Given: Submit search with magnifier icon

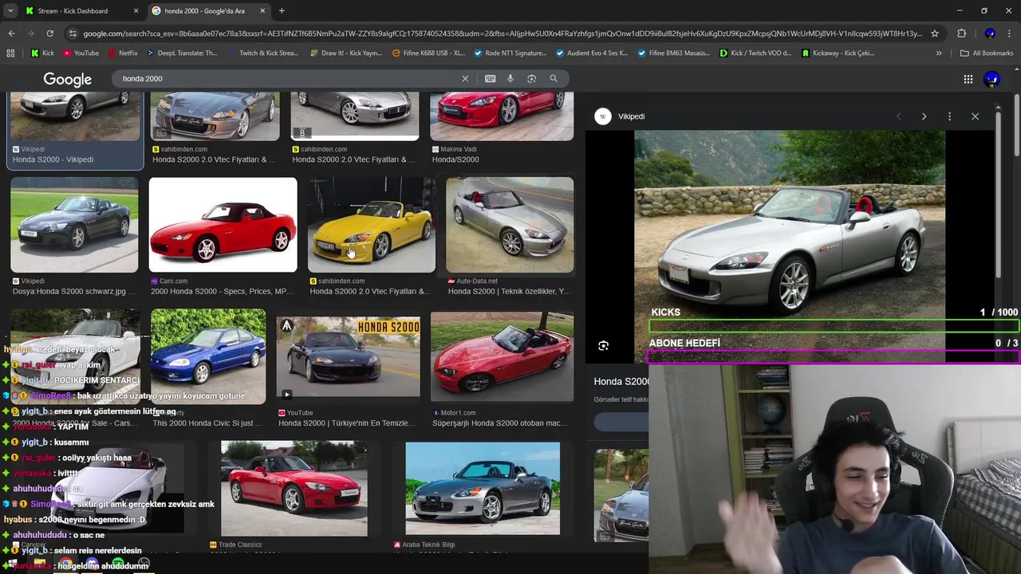Looking at the screenshot, I should point(554,79).
